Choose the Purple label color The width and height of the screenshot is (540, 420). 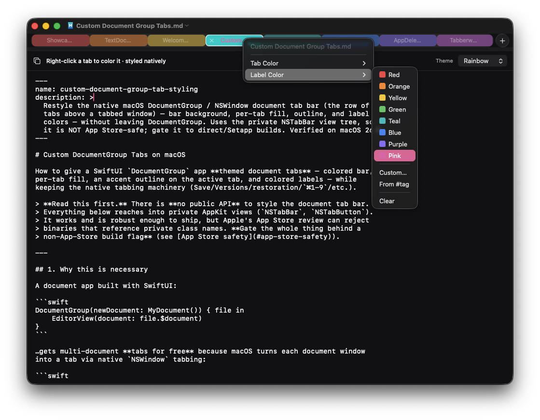395,144
